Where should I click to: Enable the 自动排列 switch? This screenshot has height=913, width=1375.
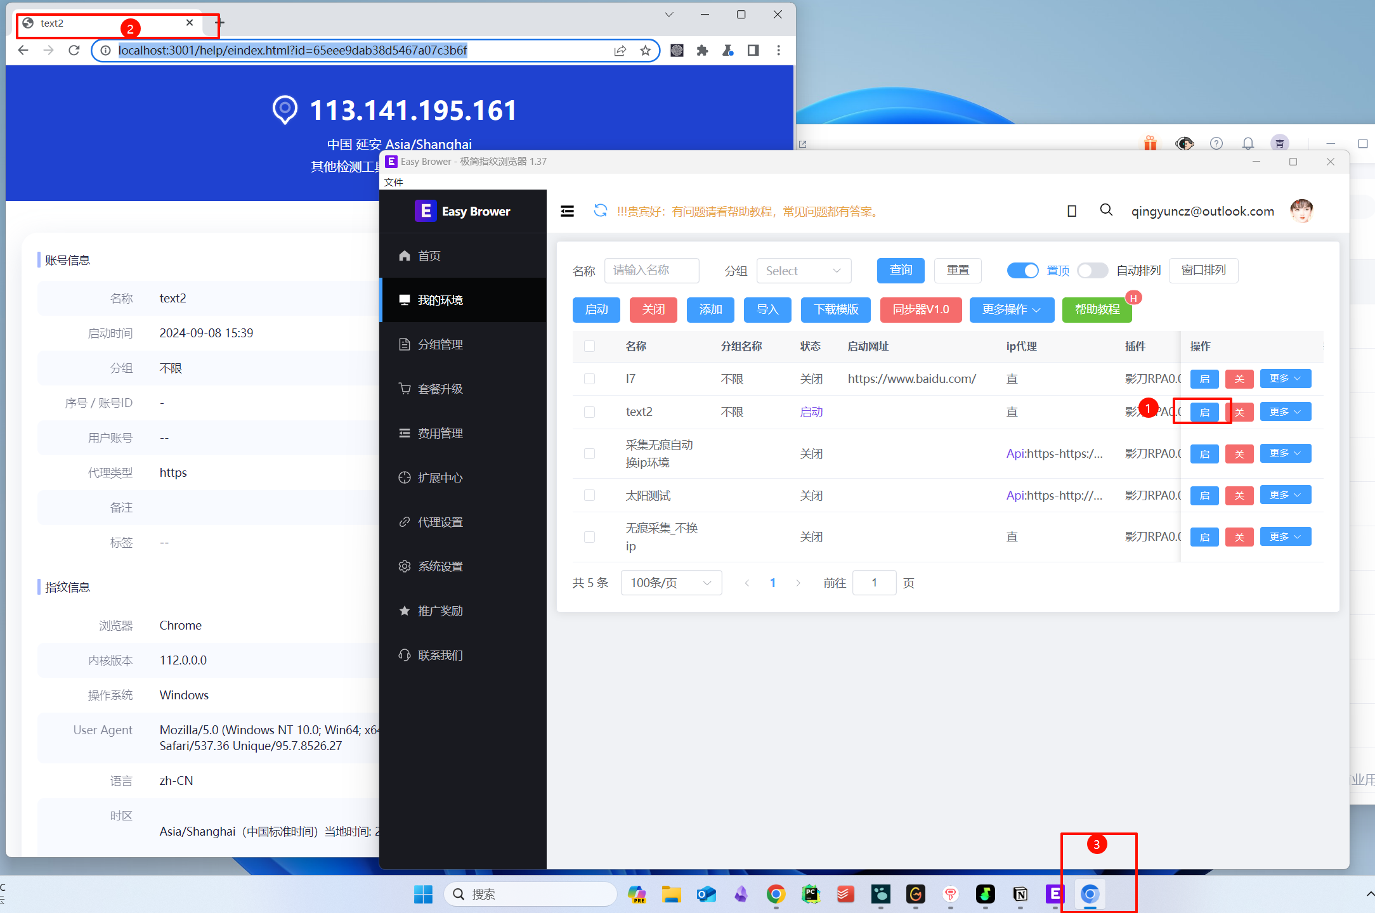(1092, 271)
